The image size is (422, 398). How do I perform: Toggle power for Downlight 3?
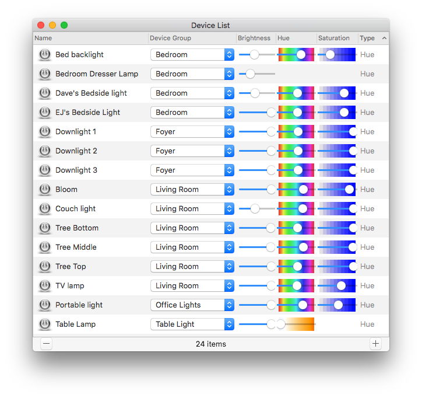45,170
